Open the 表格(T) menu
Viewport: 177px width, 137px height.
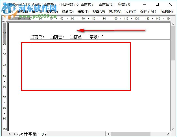(83, 12)
